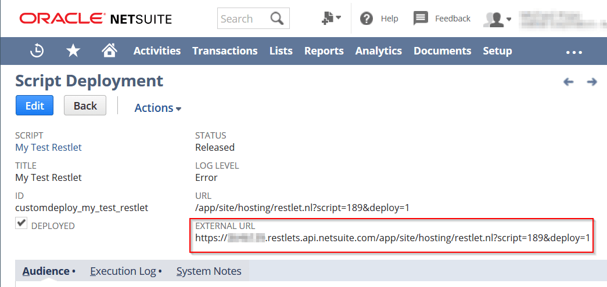Screen dimensions: 607x287
Task: Open the Documents menu
Action: 443,50
